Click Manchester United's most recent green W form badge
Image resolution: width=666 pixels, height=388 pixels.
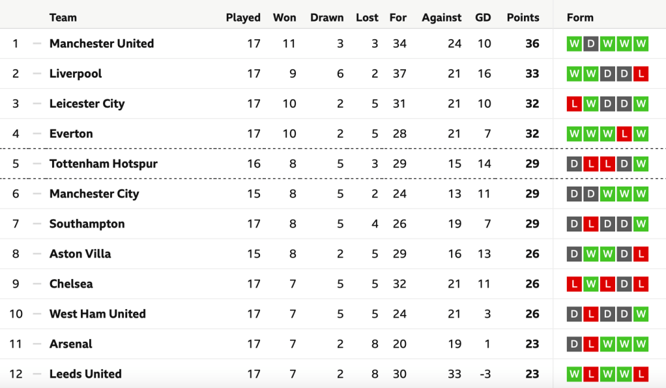pyautogui.click(x=641, y=44)
